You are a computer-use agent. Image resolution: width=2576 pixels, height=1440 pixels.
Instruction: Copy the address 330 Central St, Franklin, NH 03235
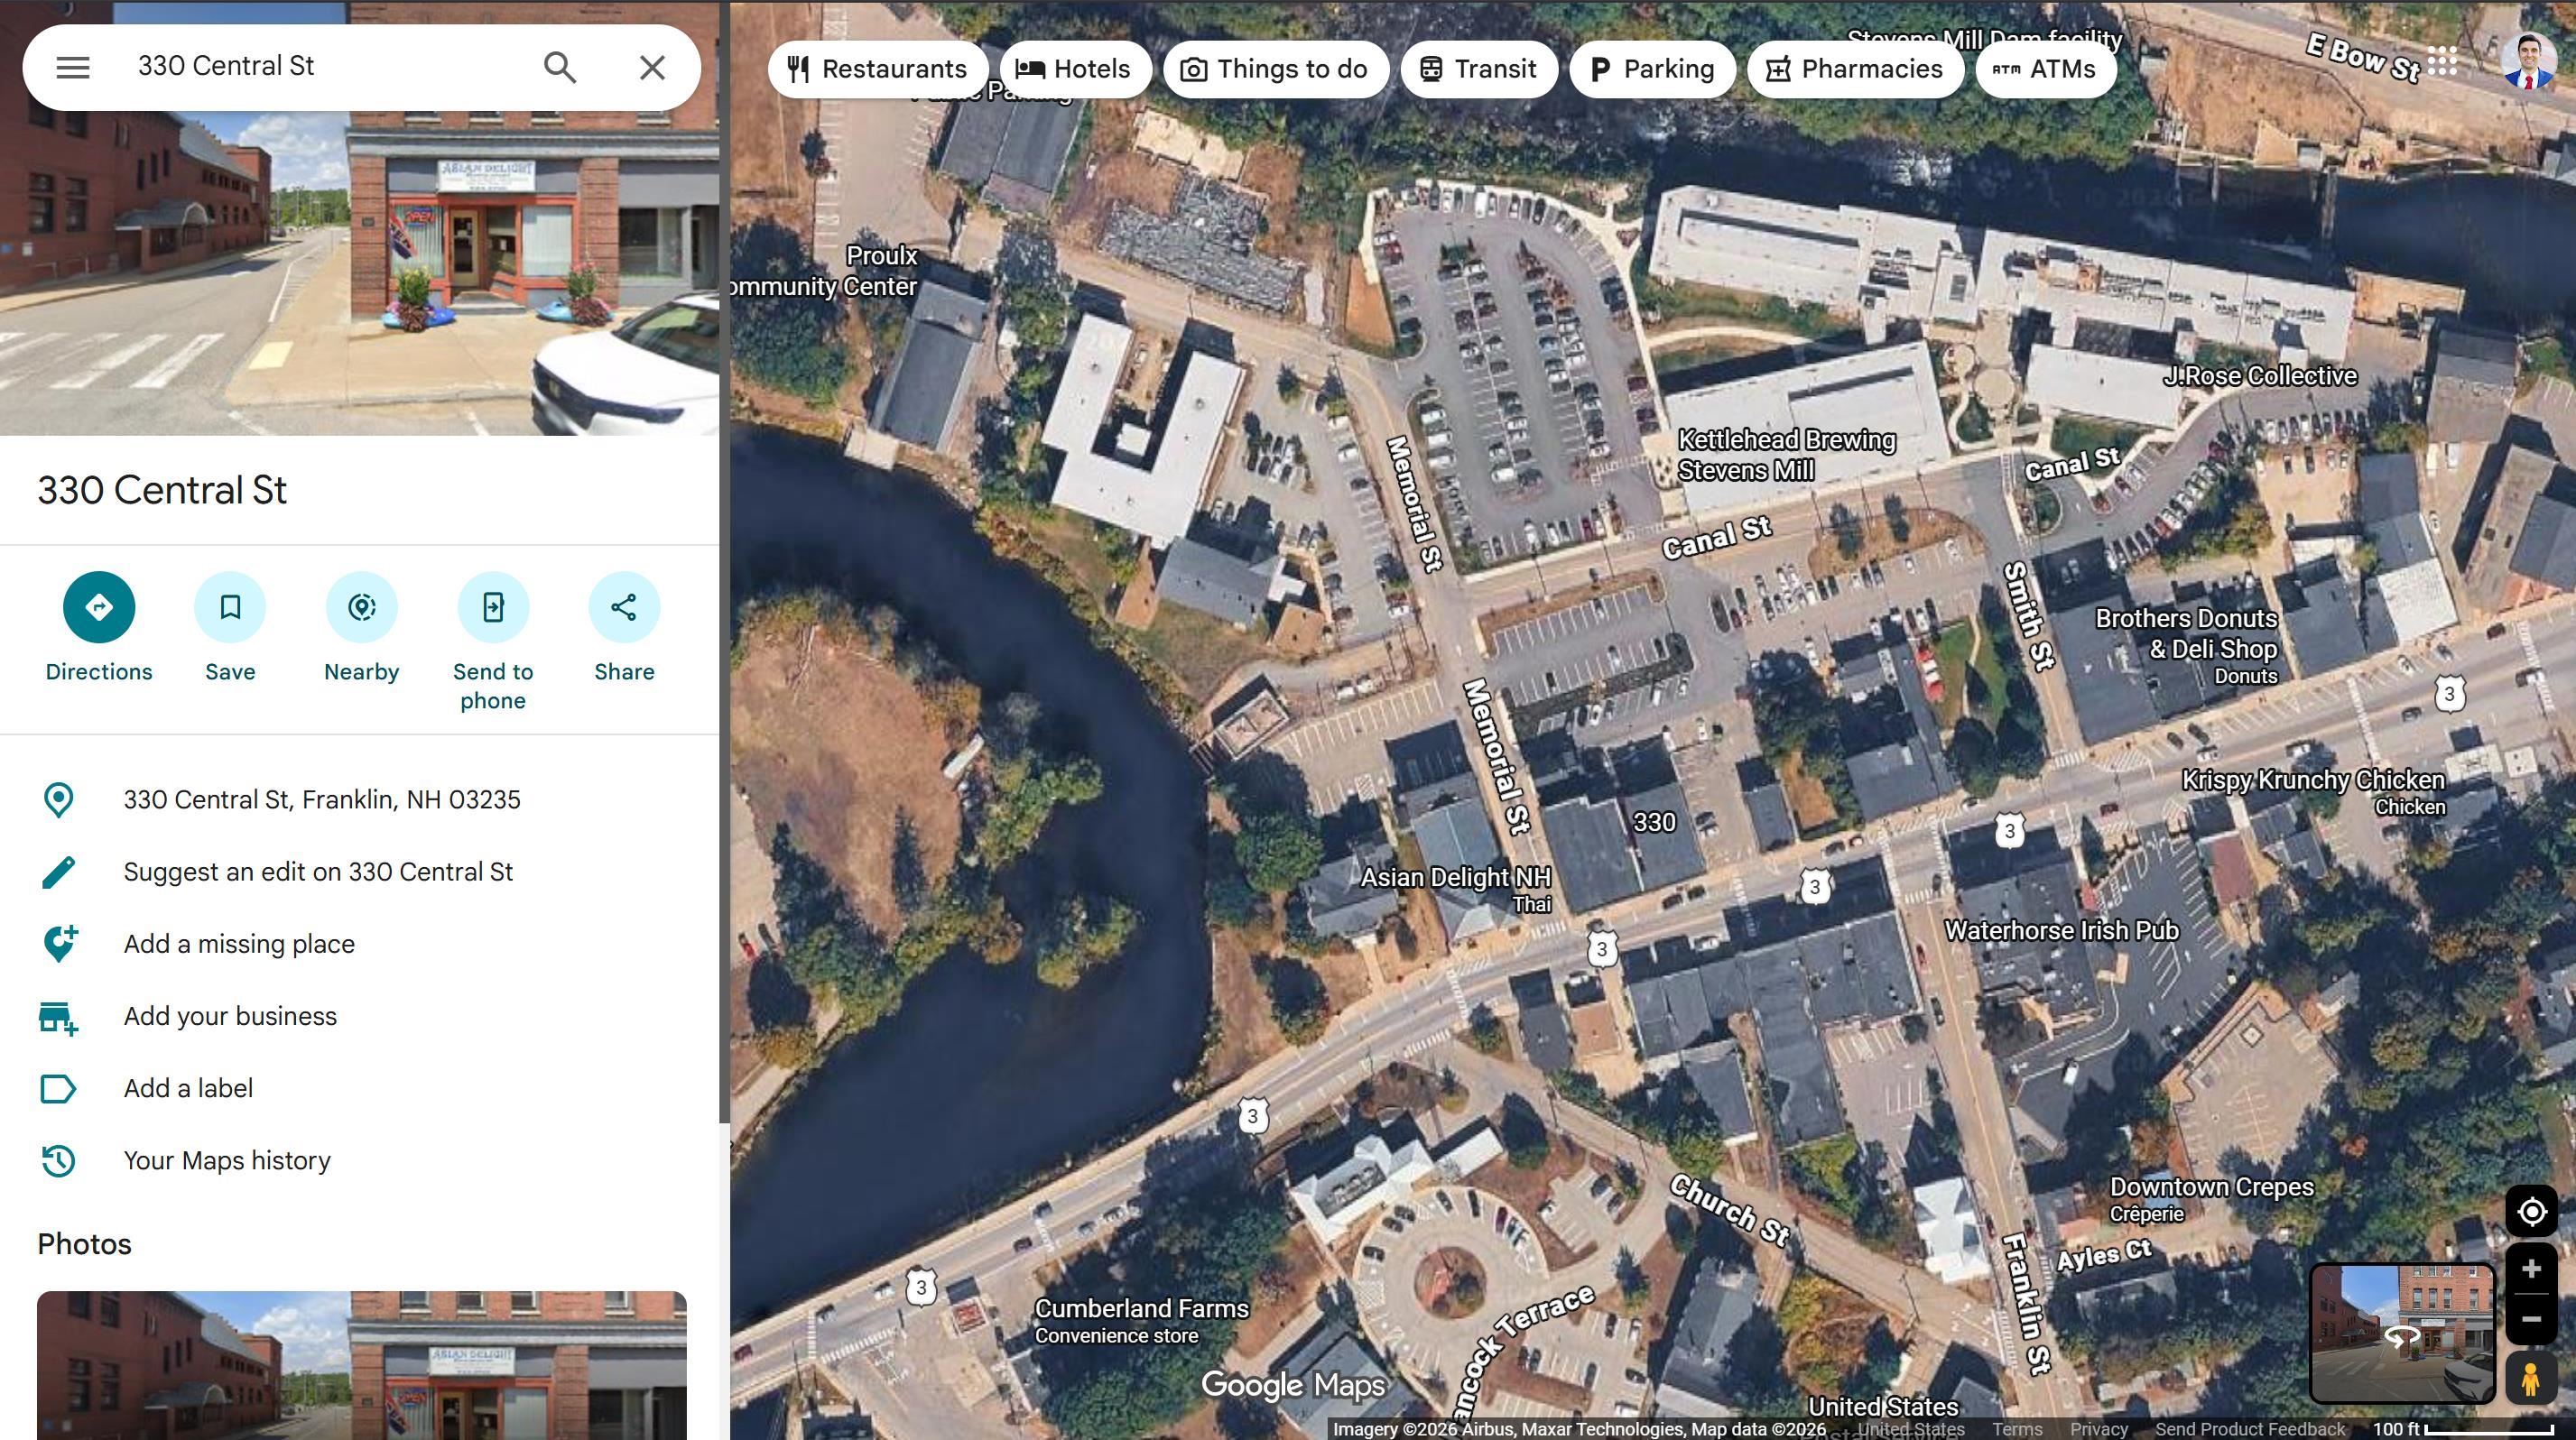click(x=322, y=799)
